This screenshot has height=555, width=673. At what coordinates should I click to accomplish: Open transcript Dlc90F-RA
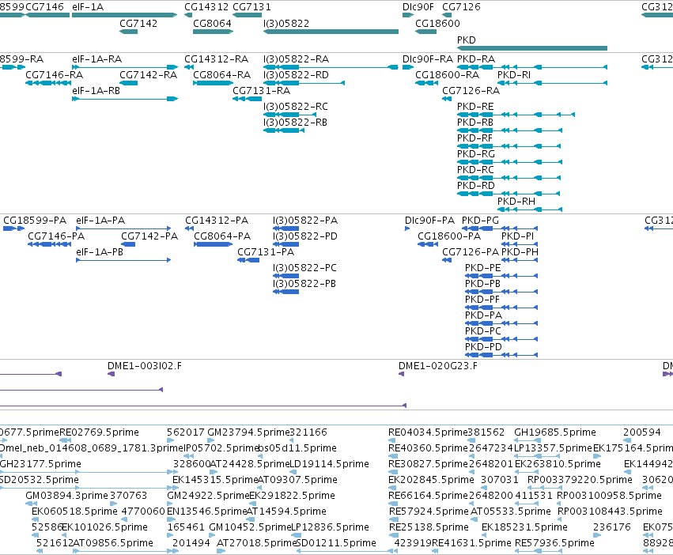pyautogui.click(x=428, y=59)
